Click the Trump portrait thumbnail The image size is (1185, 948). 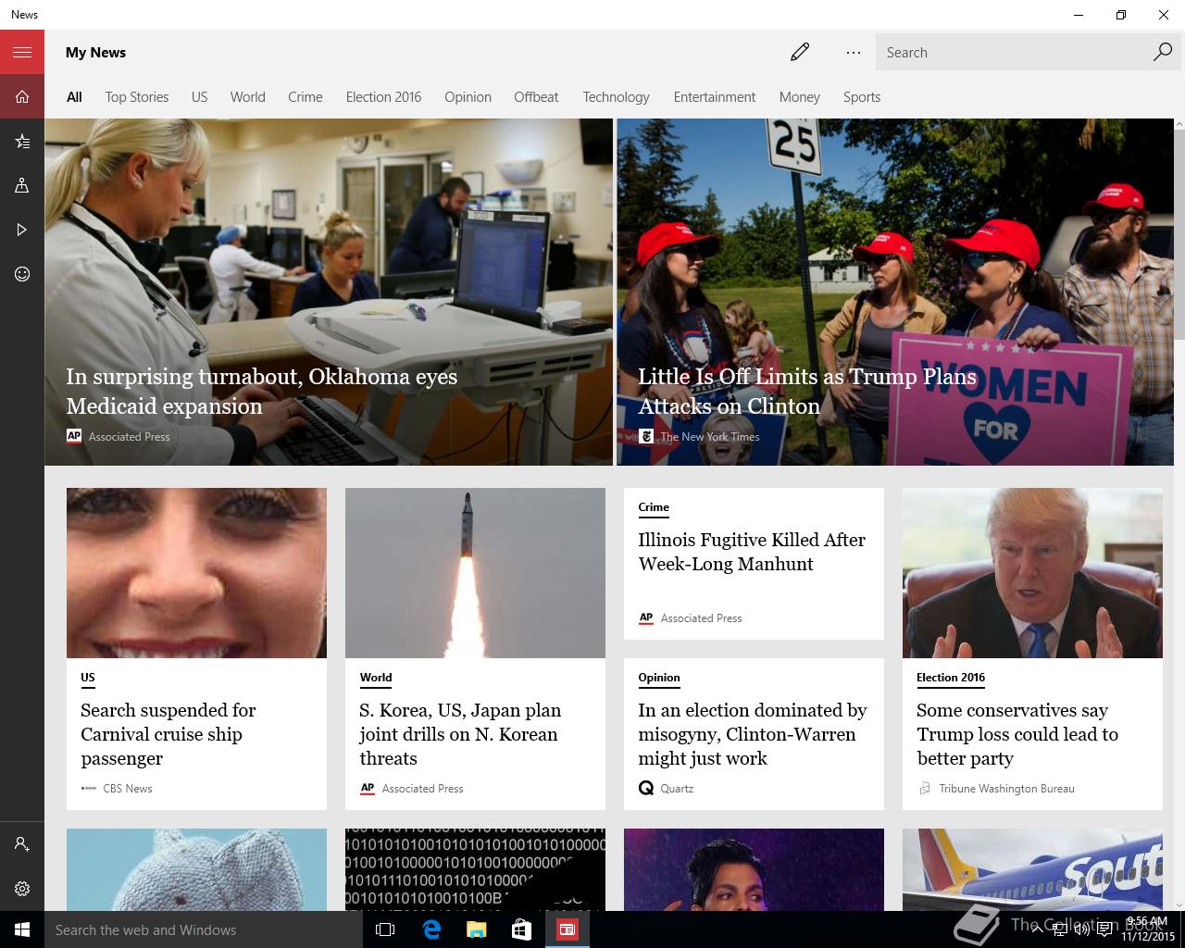(1032, 573)
